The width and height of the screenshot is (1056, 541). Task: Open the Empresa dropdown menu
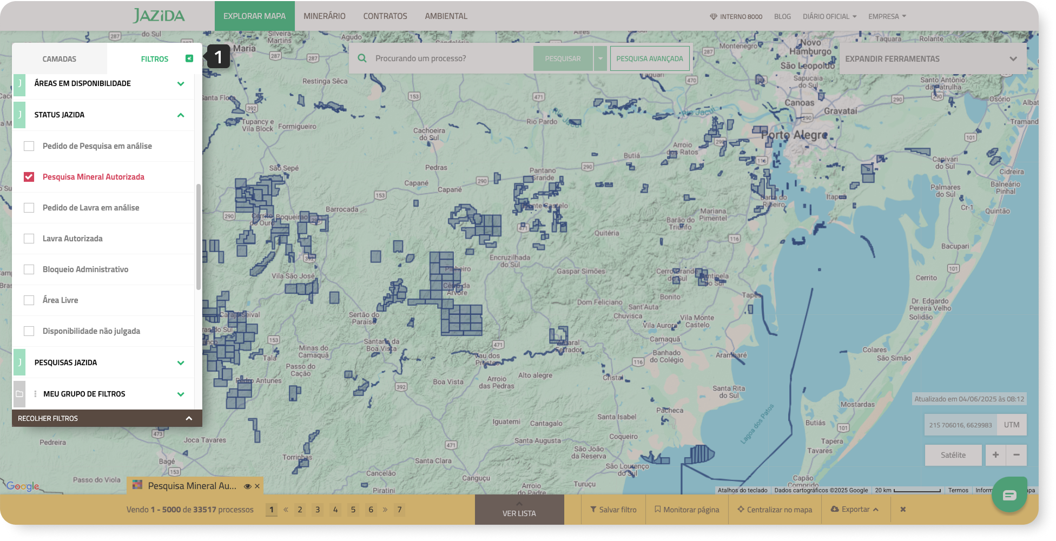(x=887, y=17)
